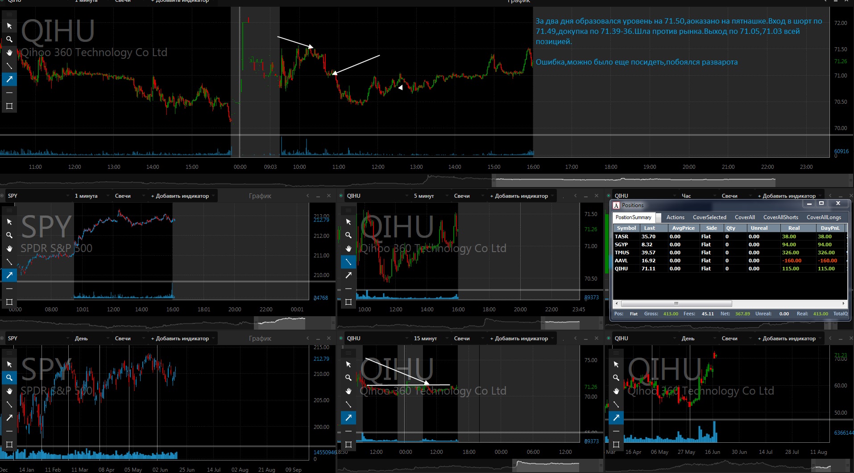Toggle the link indicator dot of the SPY 1 минута panel
The width and height of the screenshot is (854, 473).
[2, 196]
